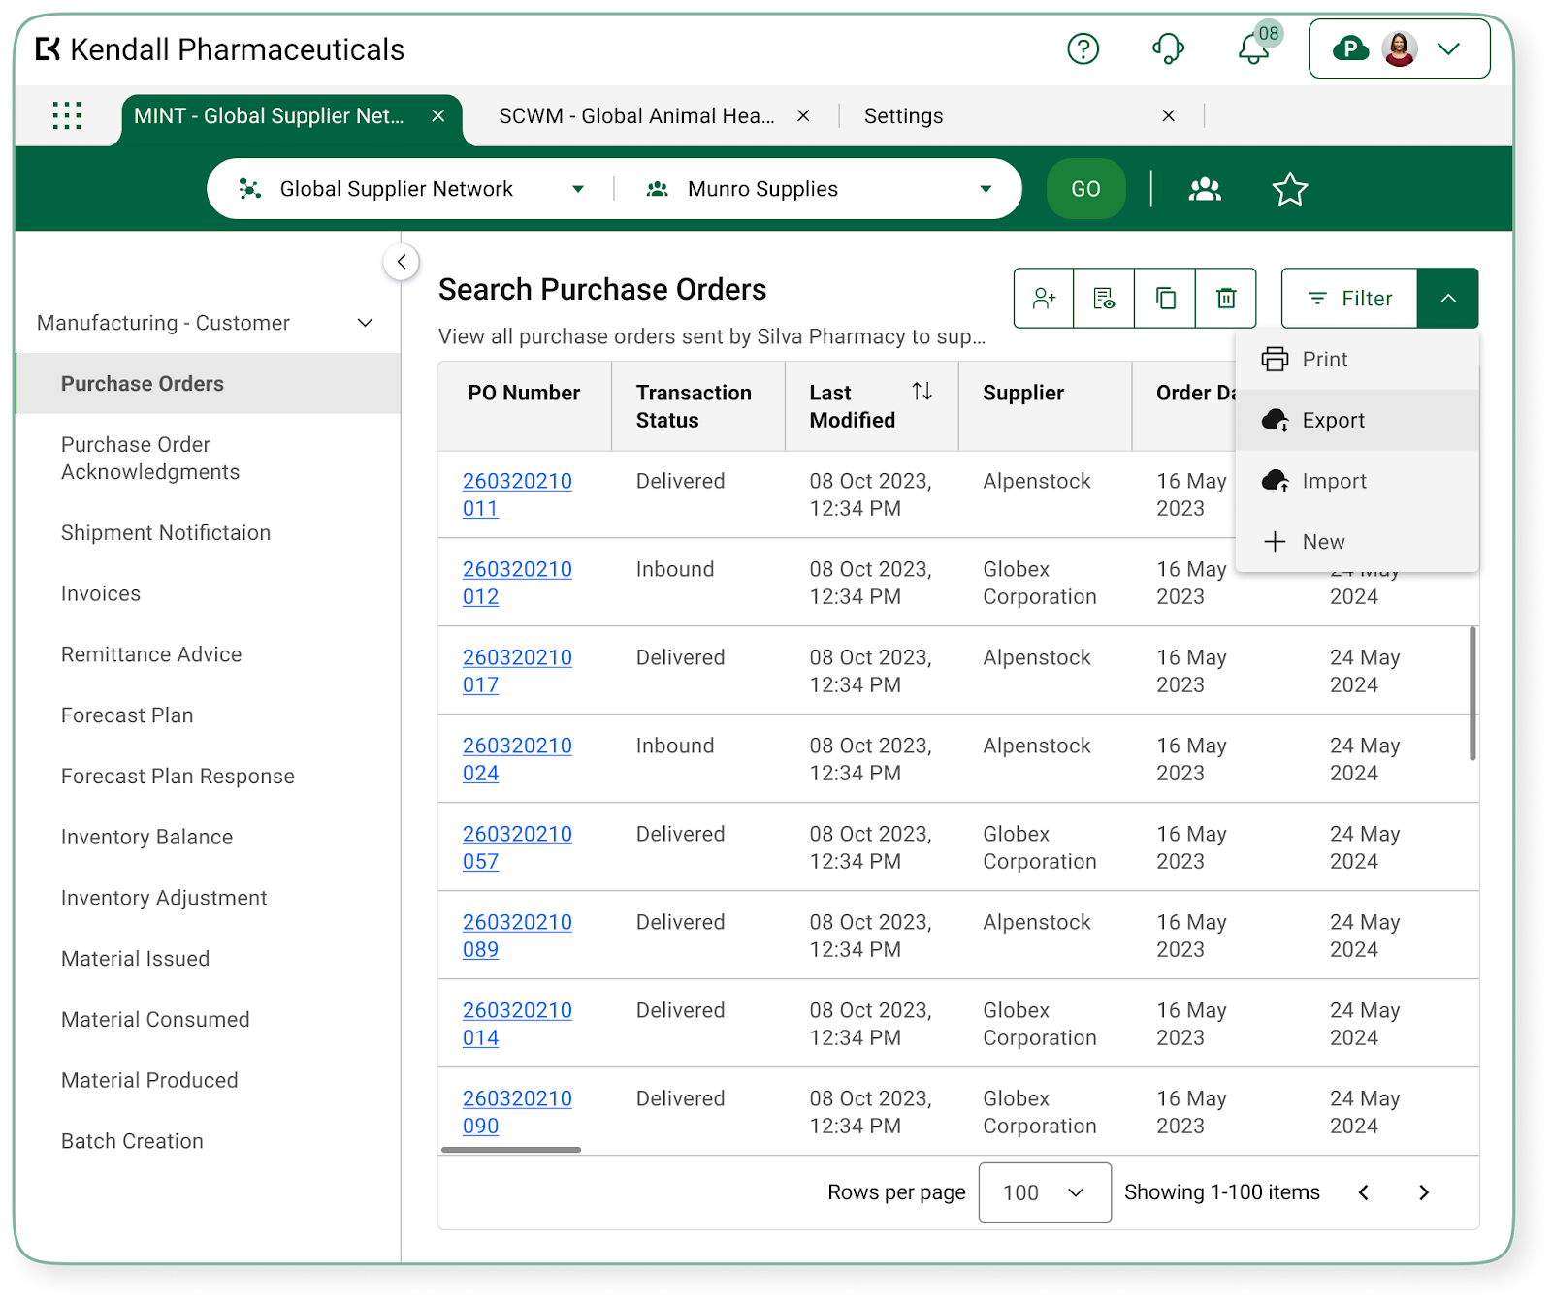Choose Import from the actions menu
Screen dimensions: 1552x1302
1357,482
